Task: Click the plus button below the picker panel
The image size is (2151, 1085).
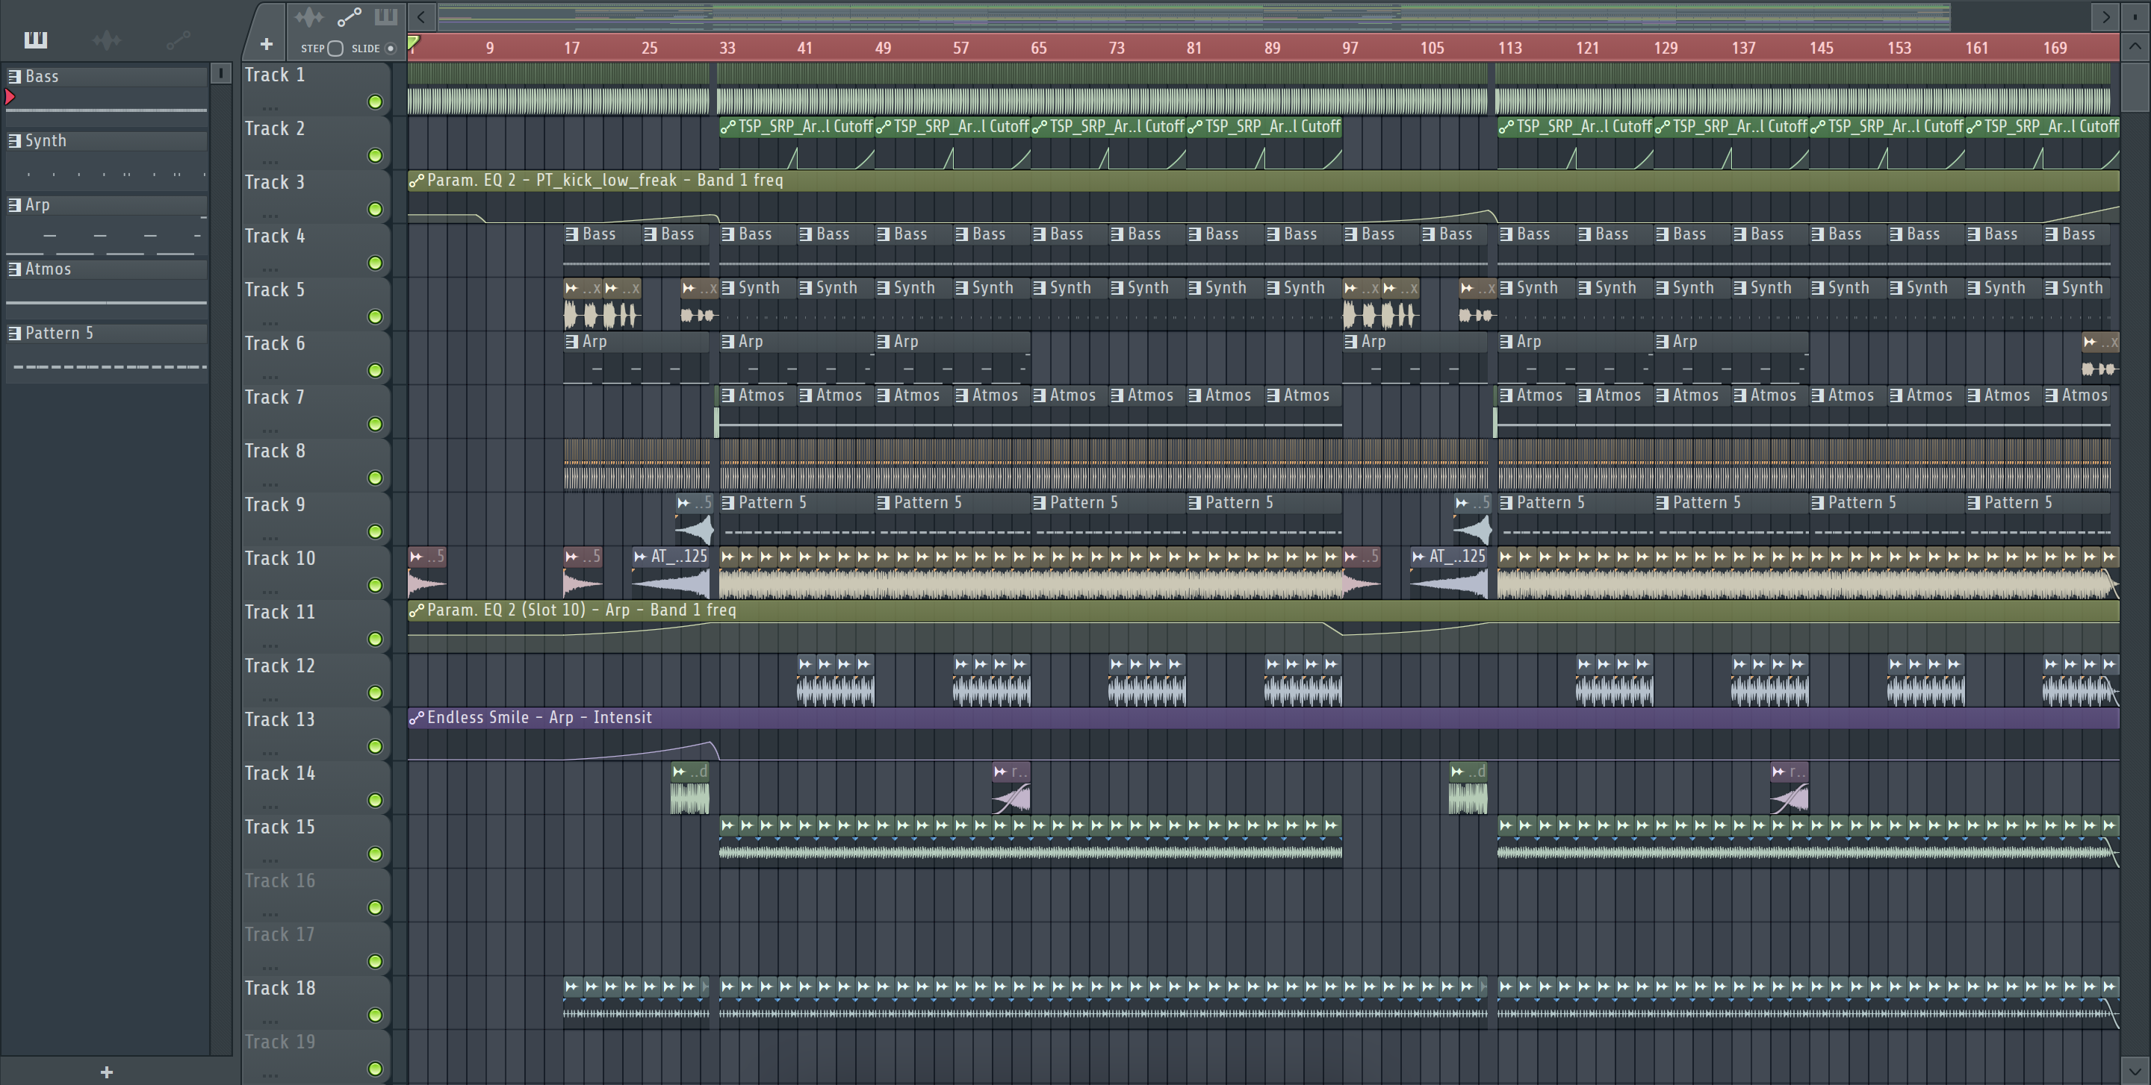Action: tap(106, 1072)
